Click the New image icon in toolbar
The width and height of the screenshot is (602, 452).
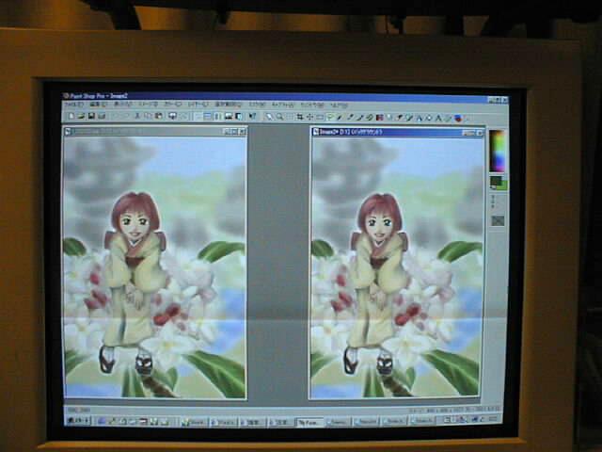[x=71, y=116]
